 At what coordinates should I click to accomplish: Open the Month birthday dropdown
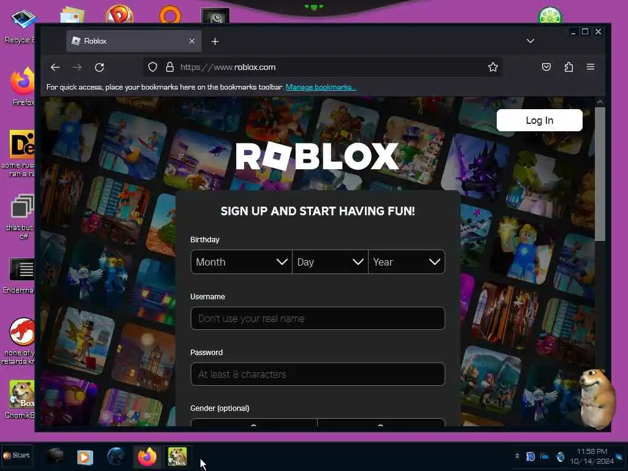point(242,262)
